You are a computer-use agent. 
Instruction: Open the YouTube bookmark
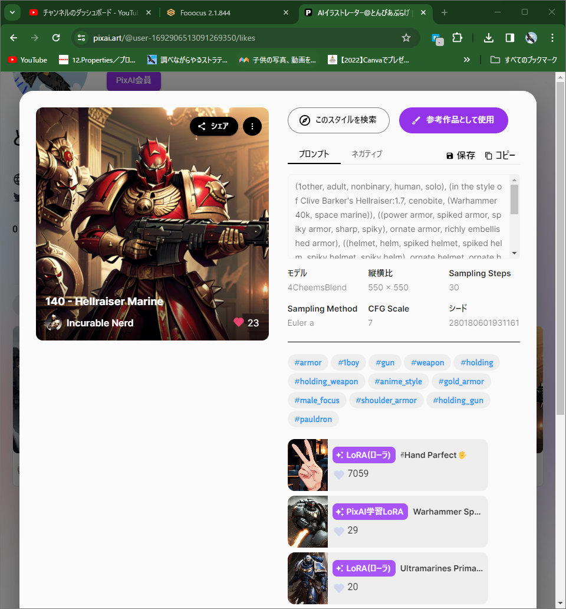click(28, 60)
